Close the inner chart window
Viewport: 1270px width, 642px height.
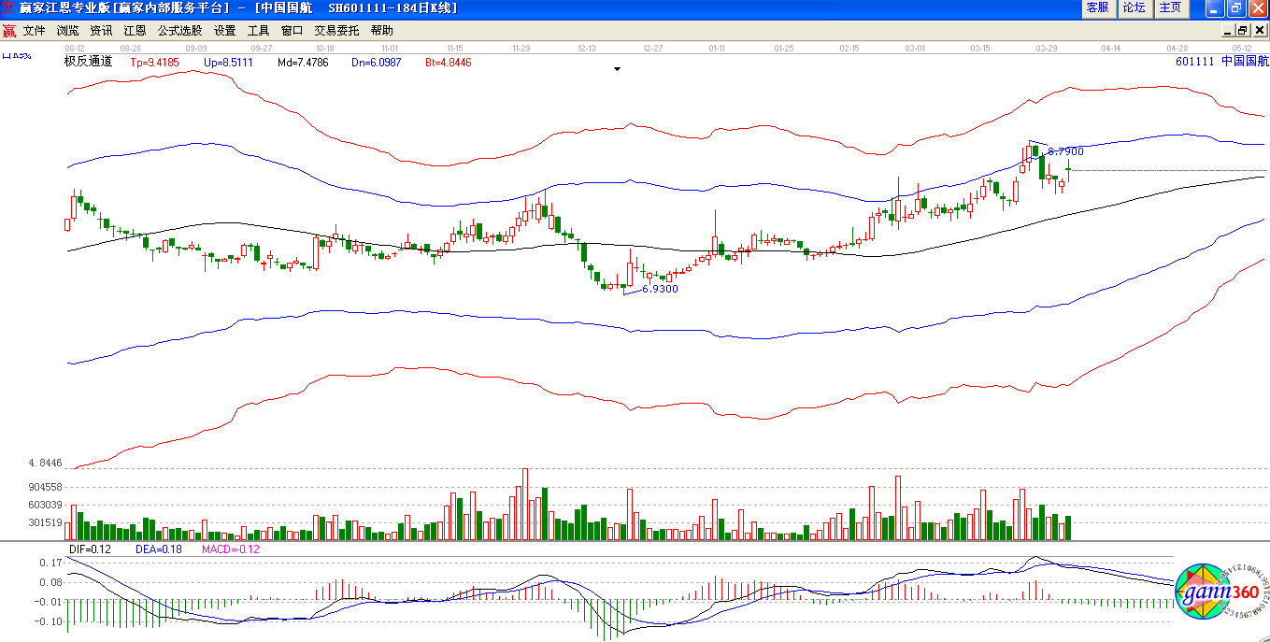coord(1259,31)
